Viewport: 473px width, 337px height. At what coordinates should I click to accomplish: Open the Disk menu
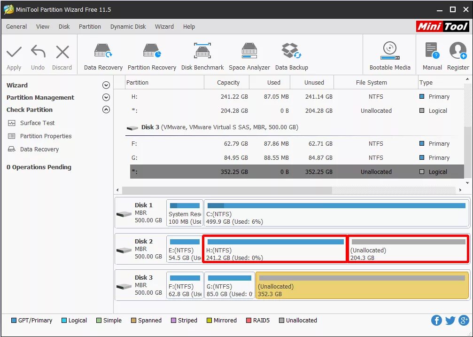64,27
